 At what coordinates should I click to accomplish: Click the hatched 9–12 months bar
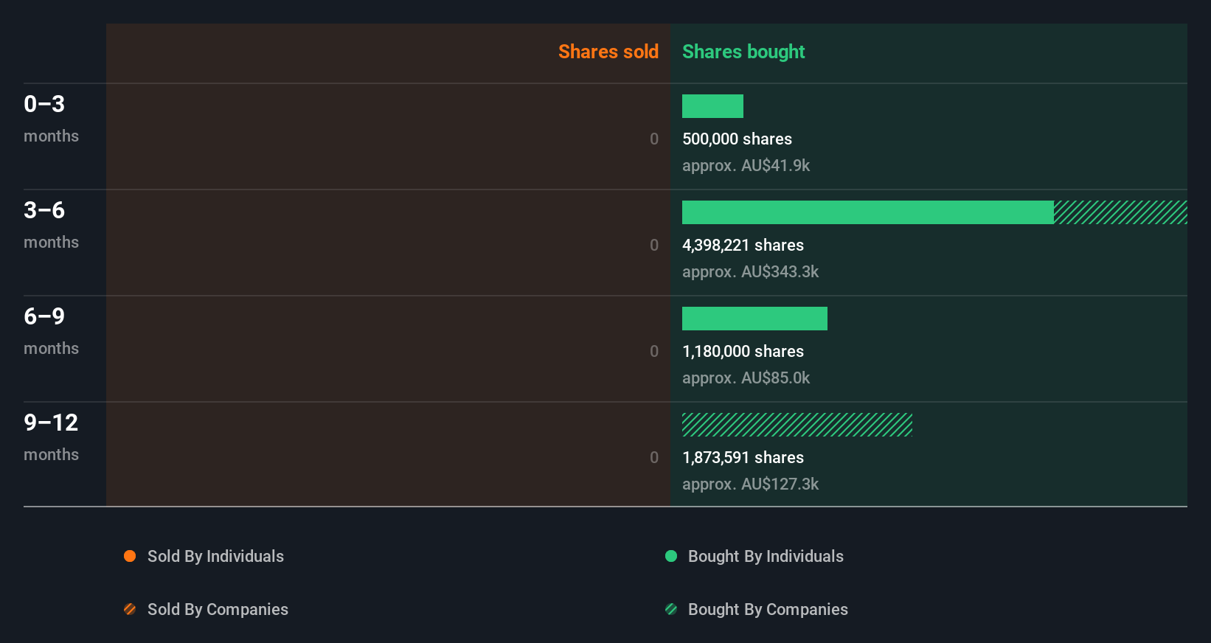tap(797, 425)
